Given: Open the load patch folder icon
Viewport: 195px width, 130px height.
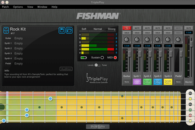Looking at the screenshot, I should pos(69,30).
